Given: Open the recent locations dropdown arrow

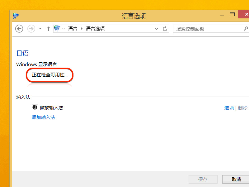Looking at the screenshot, I should pos(40,29).
